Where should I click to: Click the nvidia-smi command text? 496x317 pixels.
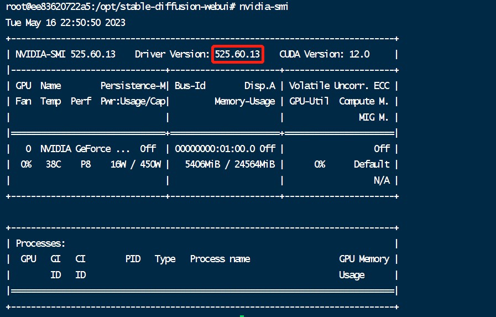click(x=264, y=6)
